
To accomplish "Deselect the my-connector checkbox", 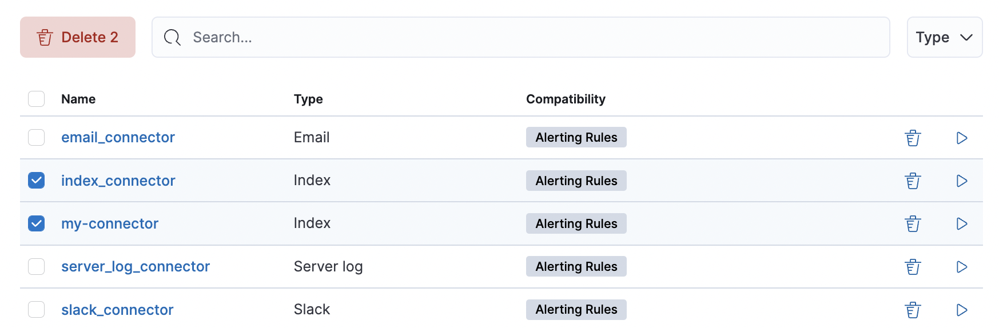I will point(37,223).
